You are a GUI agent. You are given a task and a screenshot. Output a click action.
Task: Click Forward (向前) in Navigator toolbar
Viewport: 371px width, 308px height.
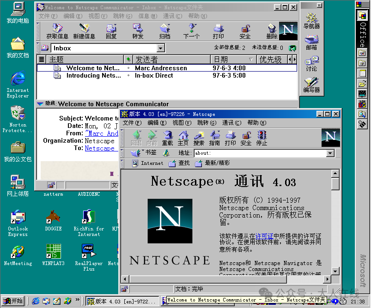pos(152,138)
